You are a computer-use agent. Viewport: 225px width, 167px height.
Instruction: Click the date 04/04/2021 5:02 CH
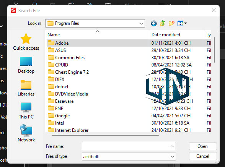point(171,116)
